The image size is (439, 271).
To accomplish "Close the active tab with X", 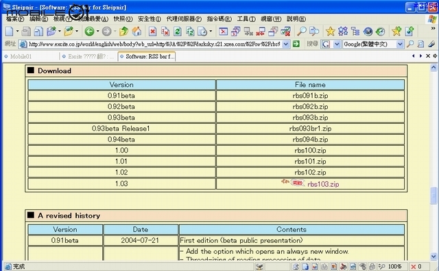I will click(428, 56).
